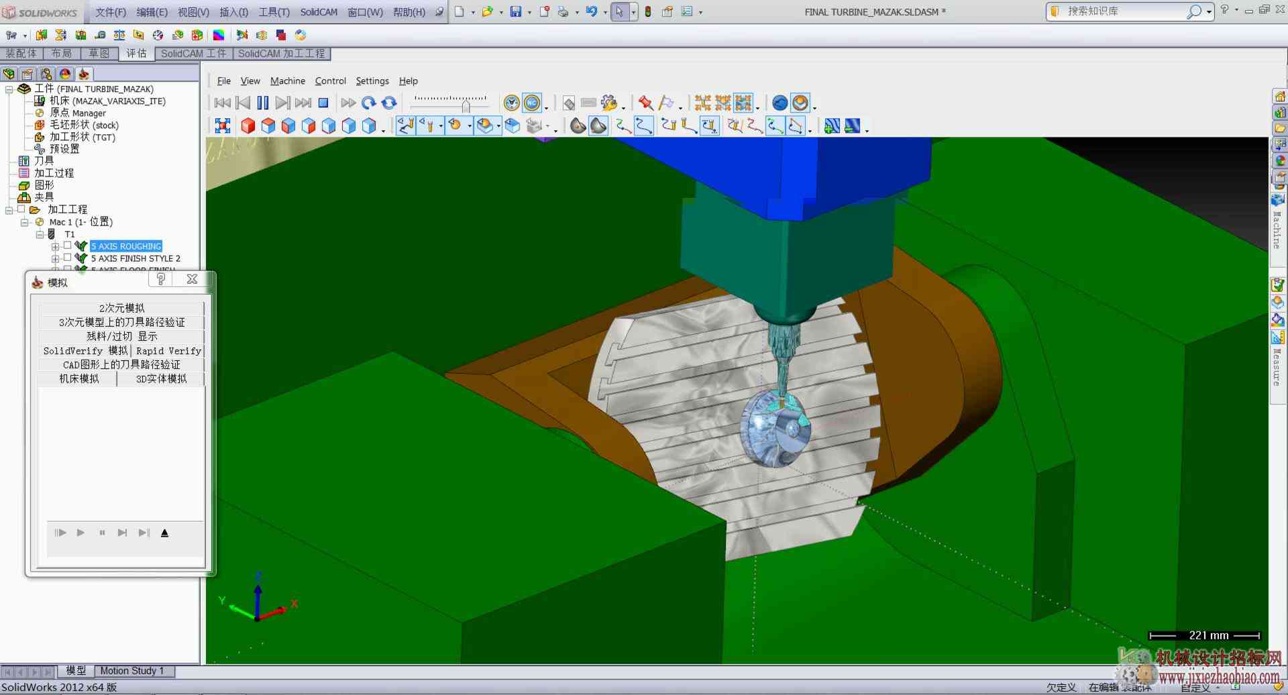The image size is (1288, 695).
Task: Select the 毛坯形状 (stock) tree item
Action: (84, 125)
